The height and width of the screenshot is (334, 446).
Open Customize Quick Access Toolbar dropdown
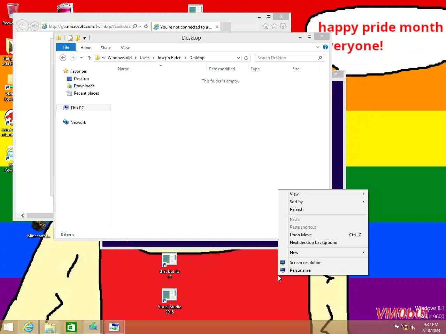[84, 38]
